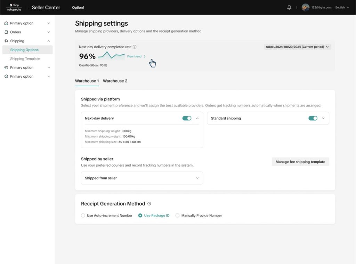Click the 123@byte.com account name
This screenshot has height=264, width=356.
[x=321, y=8]
